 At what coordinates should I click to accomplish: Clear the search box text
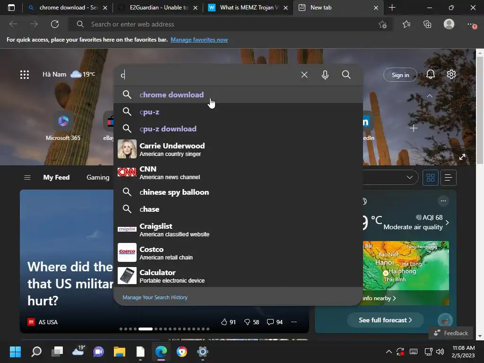click(304, 75)
